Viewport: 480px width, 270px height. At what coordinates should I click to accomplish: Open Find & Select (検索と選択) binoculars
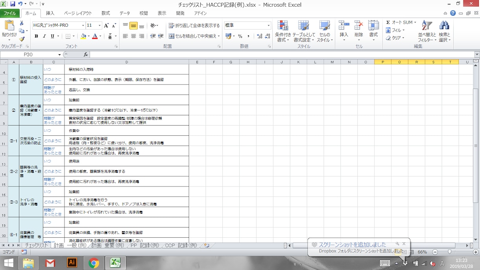(x=445, y=31)
